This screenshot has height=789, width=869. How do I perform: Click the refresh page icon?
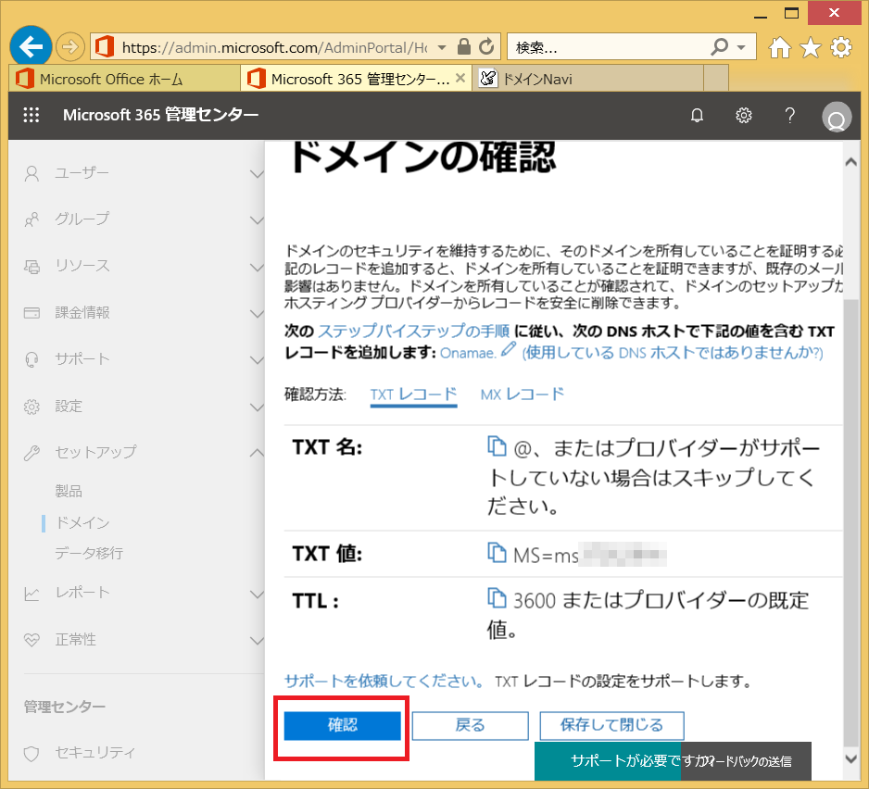tap(486, 47)
